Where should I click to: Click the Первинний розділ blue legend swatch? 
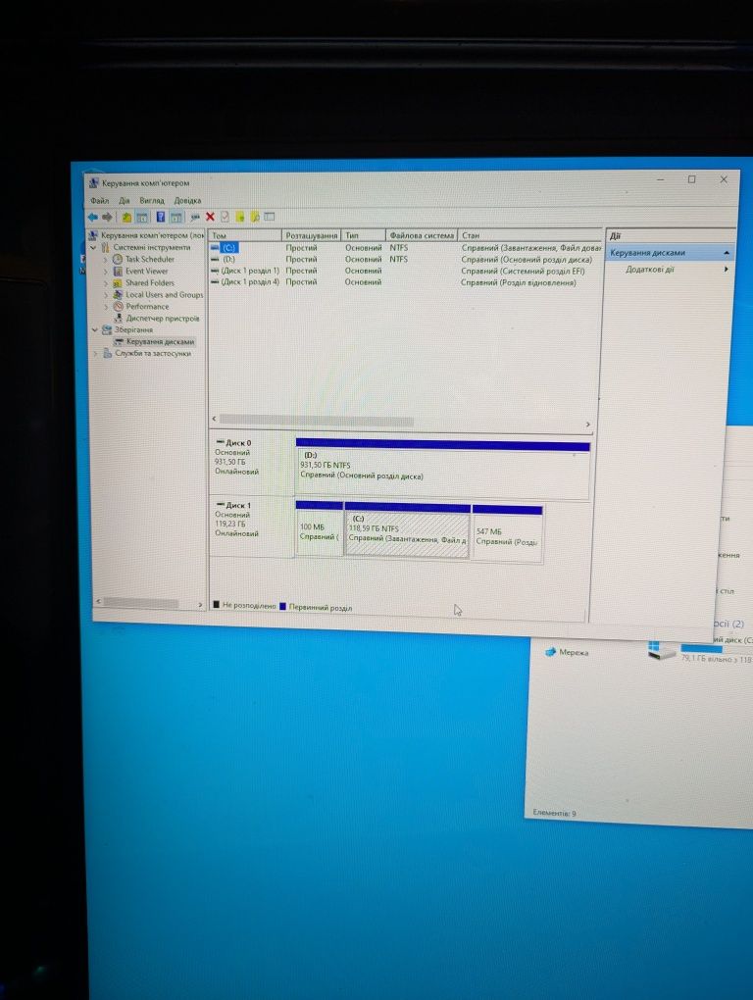[x=282, y=607]
